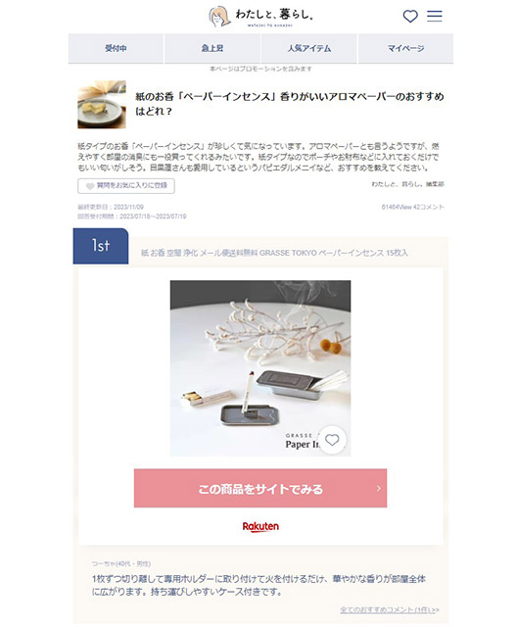The image size is (517, 627).
Task: Open the hamburger menu icon
Action: [435, 16]
